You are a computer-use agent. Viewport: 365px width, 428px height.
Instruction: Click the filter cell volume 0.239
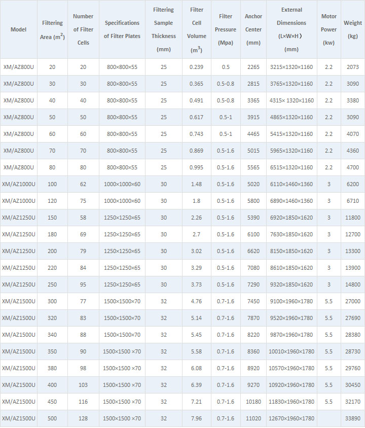click(x=197, y=67)
